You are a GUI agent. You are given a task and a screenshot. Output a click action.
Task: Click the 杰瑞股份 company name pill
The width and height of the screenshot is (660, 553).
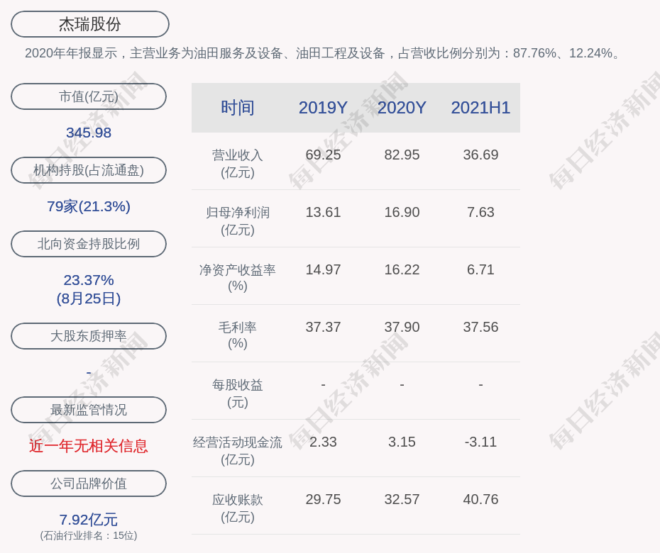[89, 24]
